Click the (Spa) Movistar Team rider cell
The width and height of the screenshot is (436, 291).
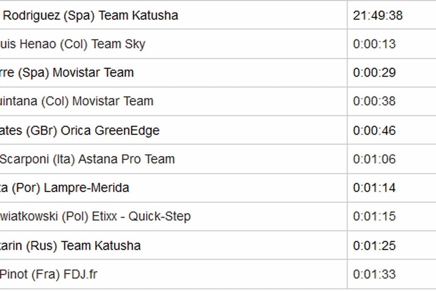(66, 73)
